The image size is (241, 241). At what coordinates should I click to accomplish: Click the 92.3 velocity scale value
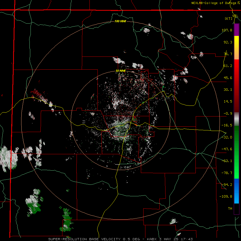click(228, 42)
